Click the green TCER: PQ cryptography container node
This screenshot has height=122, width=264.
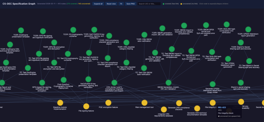[x=73, y=29]
